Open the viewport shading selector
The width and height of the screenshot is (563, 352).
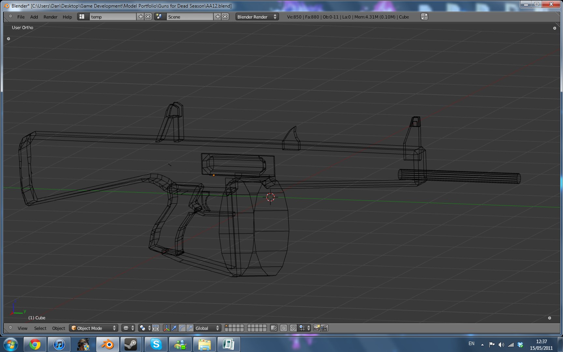(x=128, y=328)
